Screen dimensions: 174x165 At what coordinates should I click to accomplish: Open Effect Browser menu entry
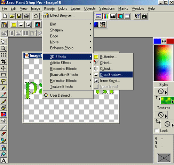(68, 15)
